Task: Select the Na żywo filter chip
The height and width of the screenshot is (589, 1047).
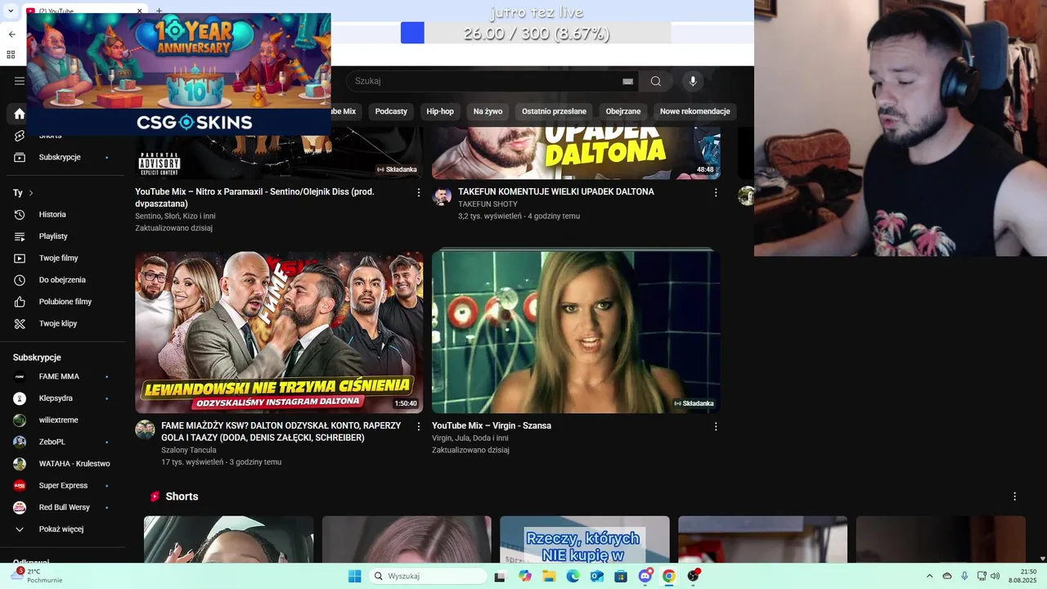Action: pyautogui.click(x=488, y=111)
